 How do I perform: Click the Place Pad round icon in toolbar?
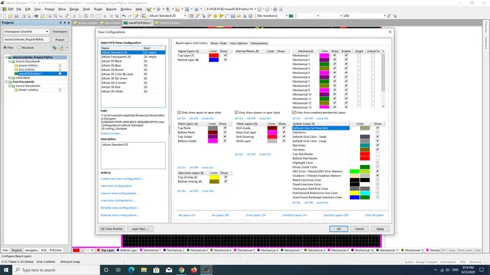(x=215, y=16)
